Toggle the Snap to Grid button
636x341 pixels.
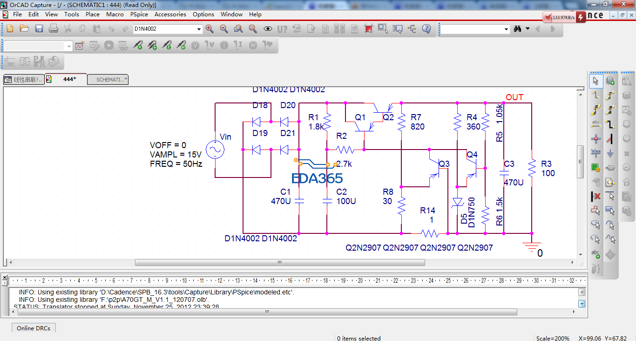click(368, 29)
